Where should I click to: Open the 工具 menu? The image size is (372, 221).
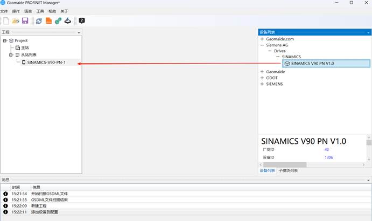click(40, 11)
